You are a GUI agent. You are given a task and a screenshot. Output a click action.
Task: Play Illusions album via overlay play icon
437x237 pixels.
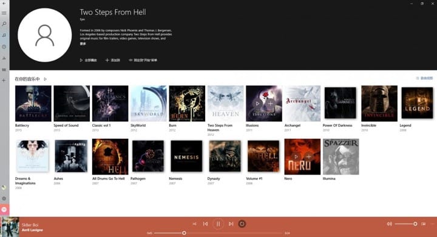257,104
